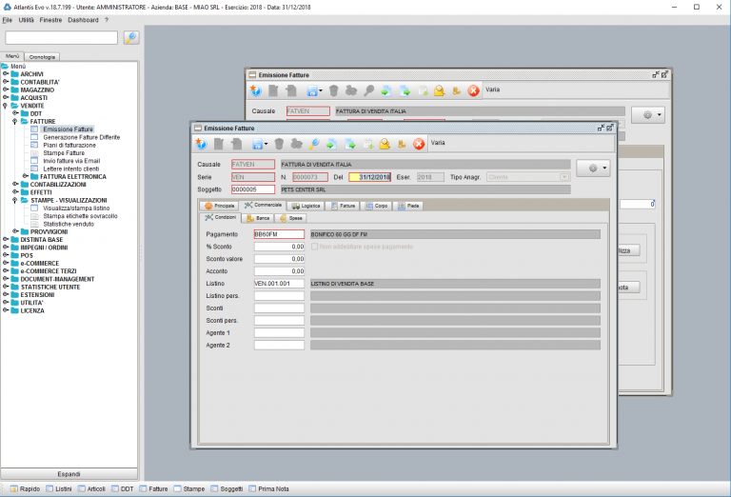This screenshot has height=497, width=731.
Task: Expand the FATTURA ELETTRONICA tree node
Action: 25,176
